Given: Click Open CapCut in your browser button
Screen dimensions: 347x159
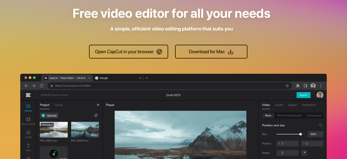Looking at the screenshot, I should (128, 52).
